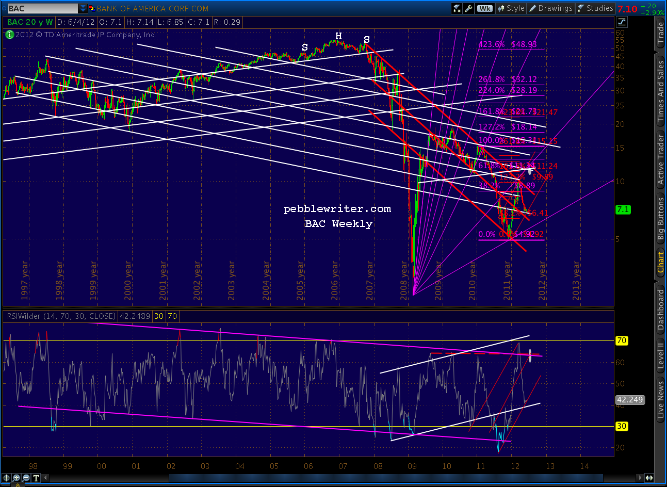Open the Trade side tab
This screenshot has width=667, height=487.
(661, 34)
